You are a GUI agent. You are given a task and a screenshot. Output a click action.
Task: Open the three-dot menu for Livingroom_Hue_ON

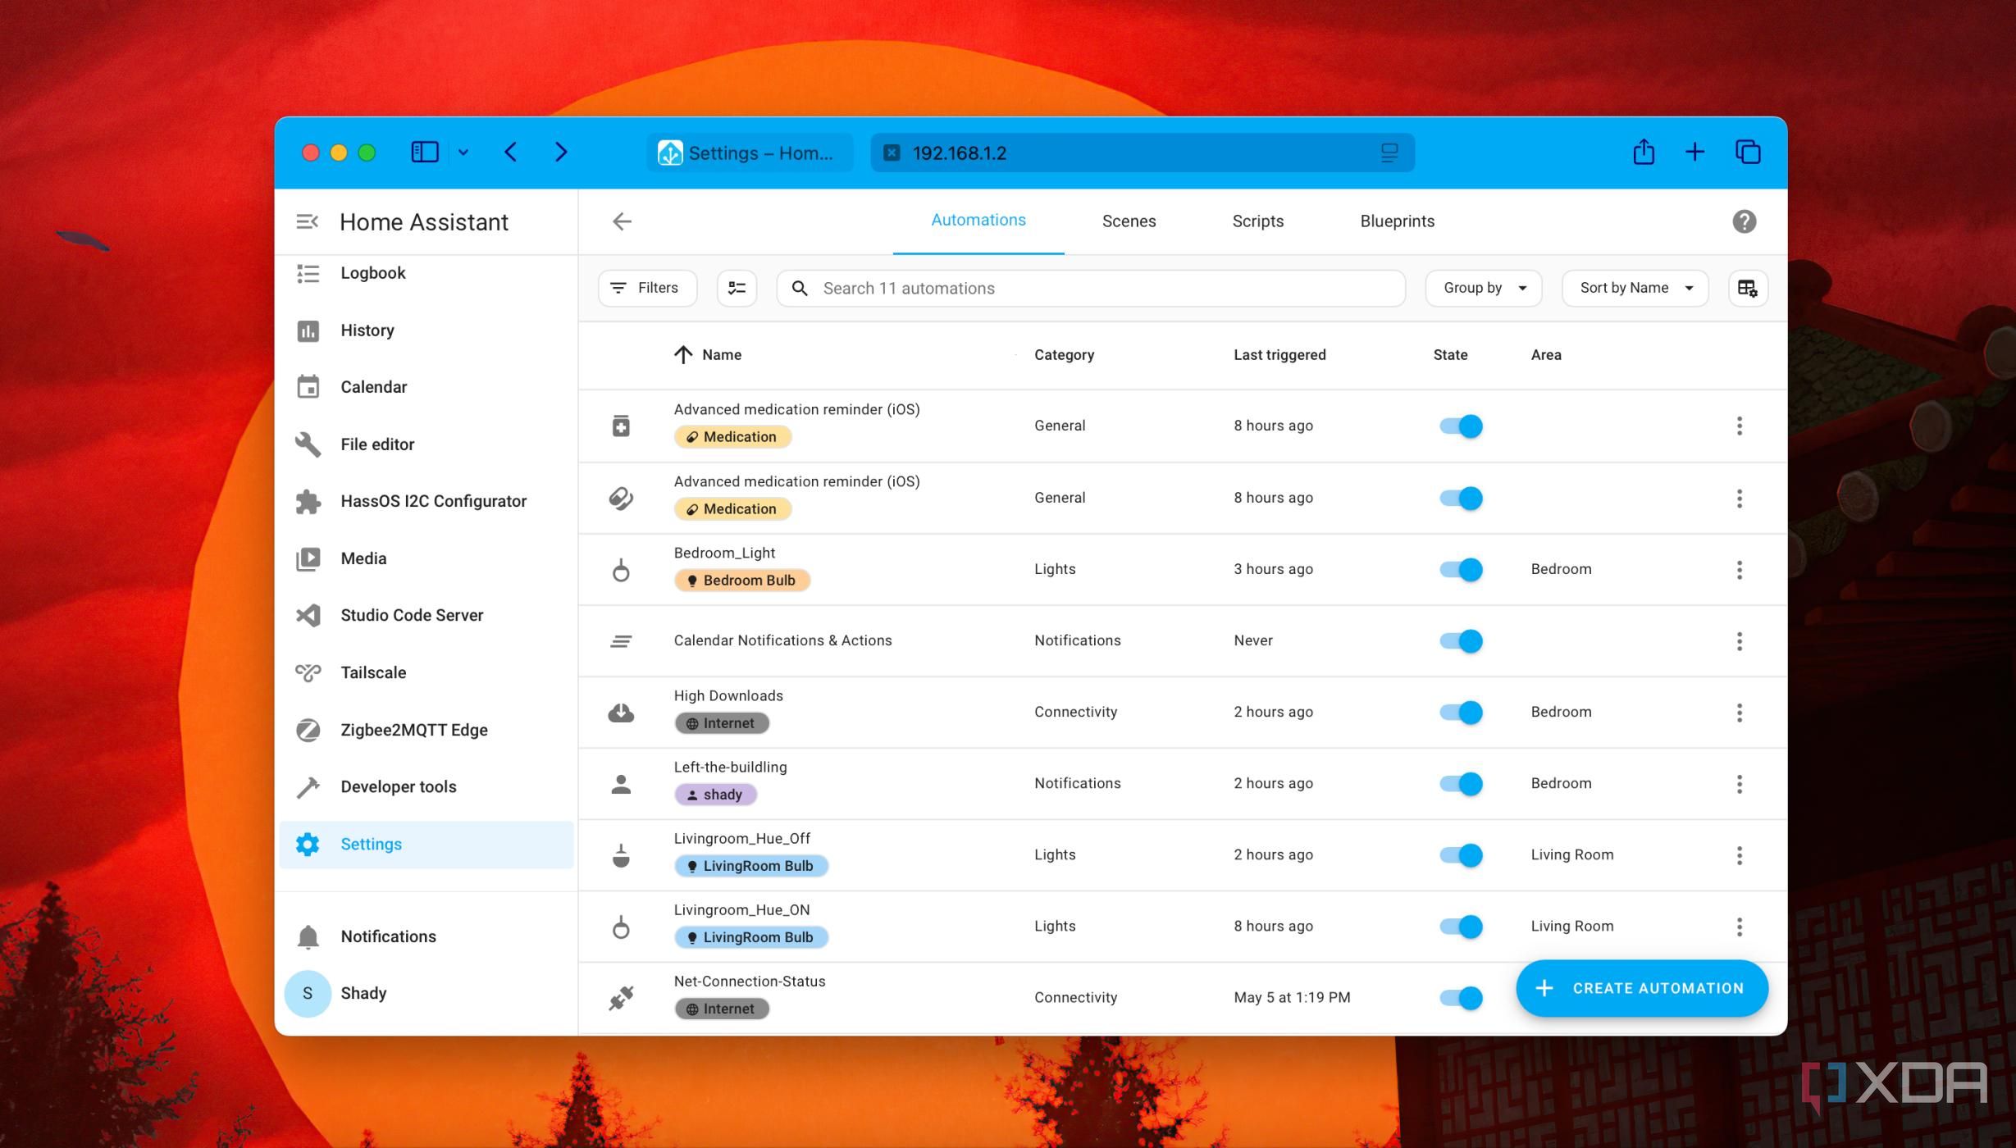click(1739, 927)
